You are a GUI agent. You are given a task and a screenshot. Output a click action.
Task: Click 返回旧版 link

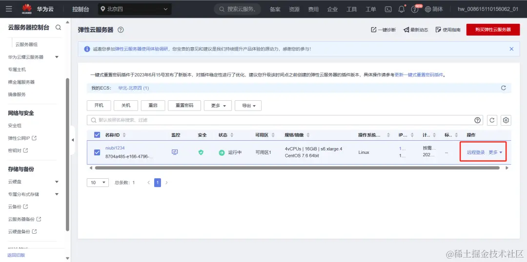pyautogui.click(x=17, y=255)
